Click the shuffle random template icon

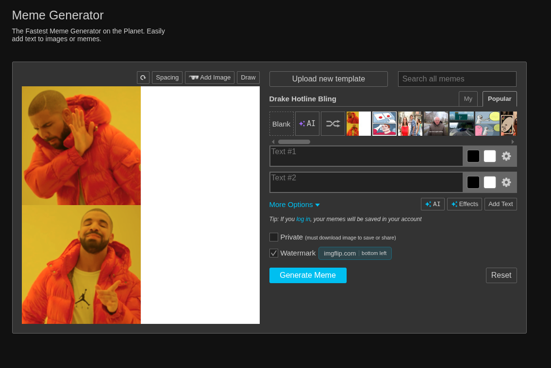333,124
